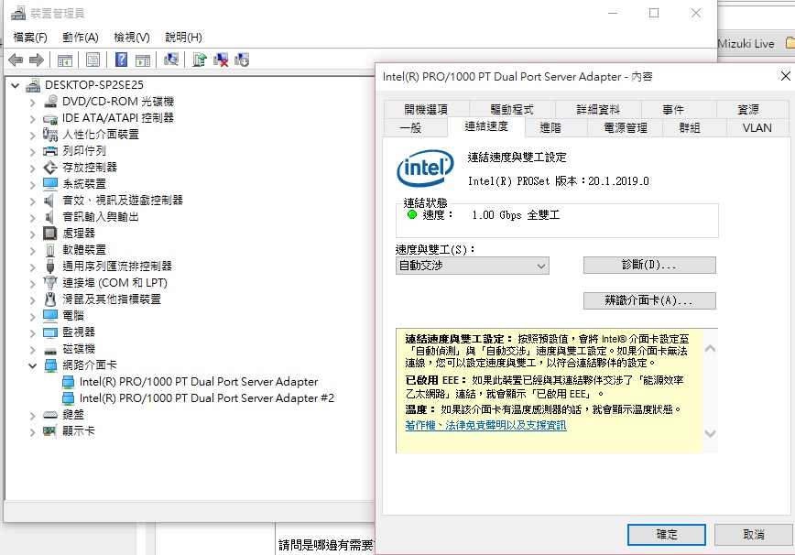The image size is (795, 555).
Task: Click the update driver toolbar icon
Action: 200,60
